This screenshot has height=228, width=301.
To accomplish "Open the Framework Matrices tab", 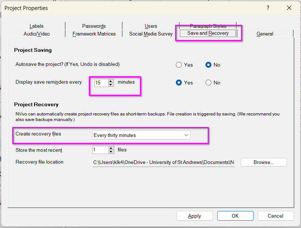I will pos(94,34).
